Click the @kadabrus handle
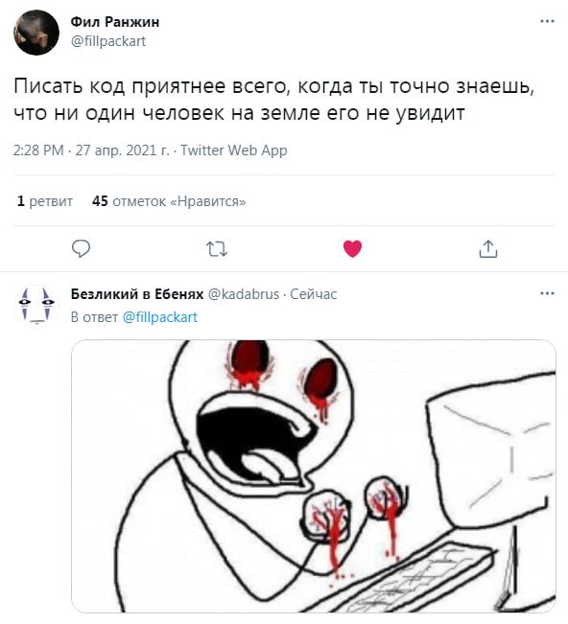The height and width of the screenshot is (624, 568). click(244, 294)
